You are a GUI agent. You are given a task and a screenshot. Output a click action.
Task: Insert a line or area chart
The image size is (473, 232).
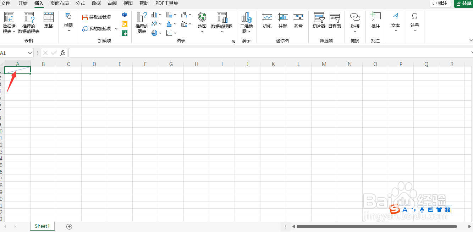click(156, 24)
